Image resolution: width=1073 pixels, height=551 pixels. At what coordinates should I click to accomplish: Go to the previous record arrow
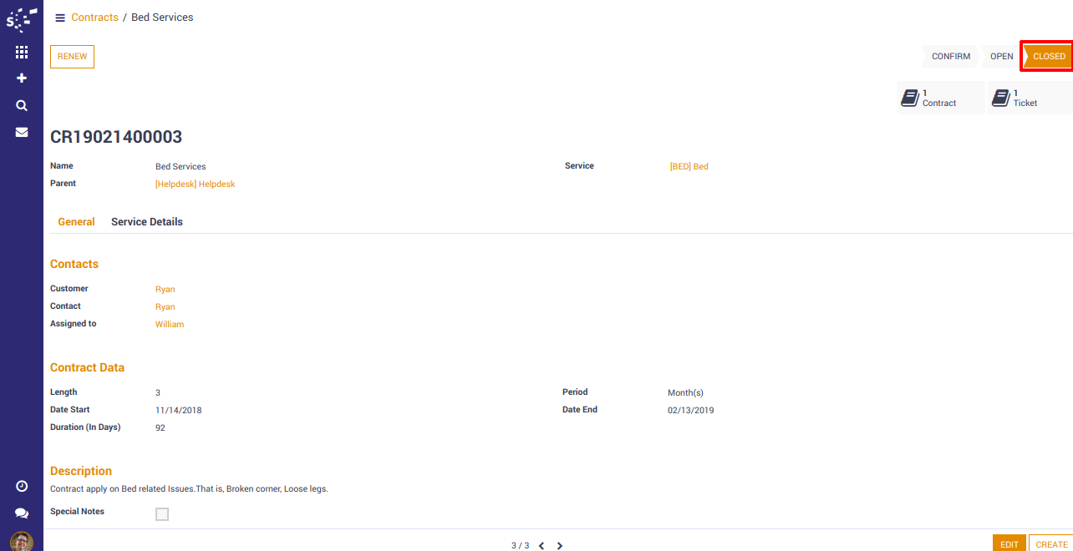(542, 546)
